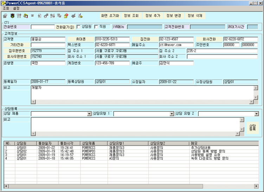Click the fork and spoon meal-break icon

click(x=19, y=16)
